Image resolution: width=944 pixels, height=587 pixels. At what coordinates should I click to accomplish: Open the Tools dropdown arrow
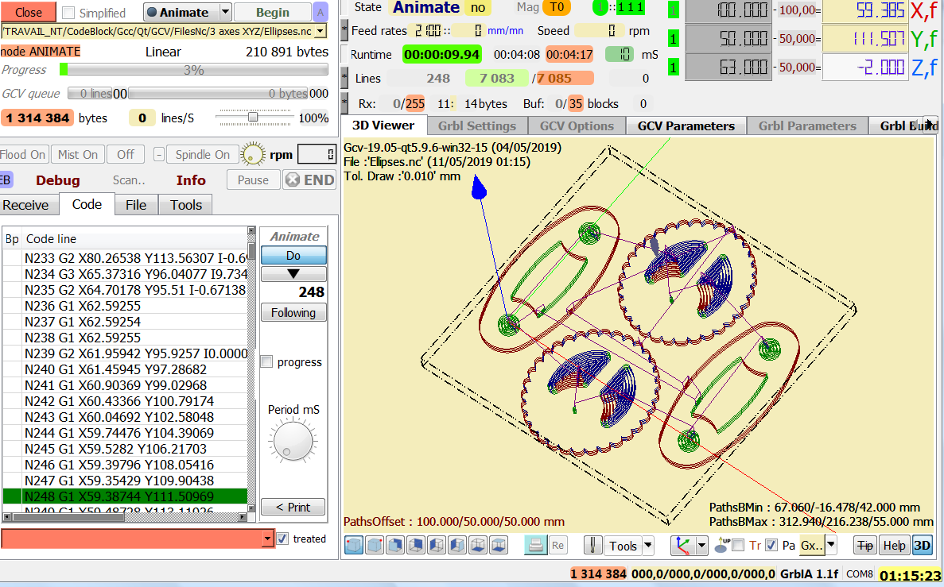pos(648,546)
